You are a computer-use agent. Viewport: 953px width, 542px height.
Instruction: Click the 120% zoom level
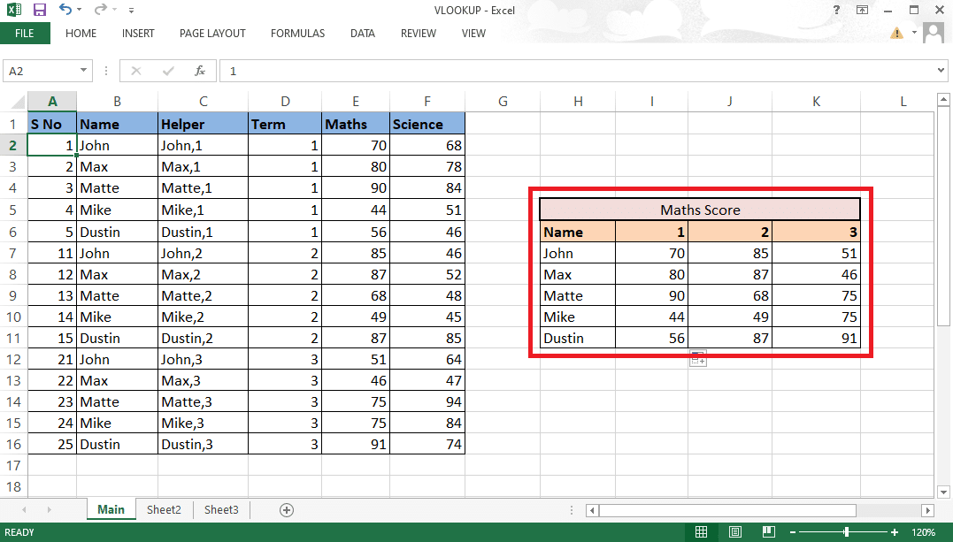[923, 532]
